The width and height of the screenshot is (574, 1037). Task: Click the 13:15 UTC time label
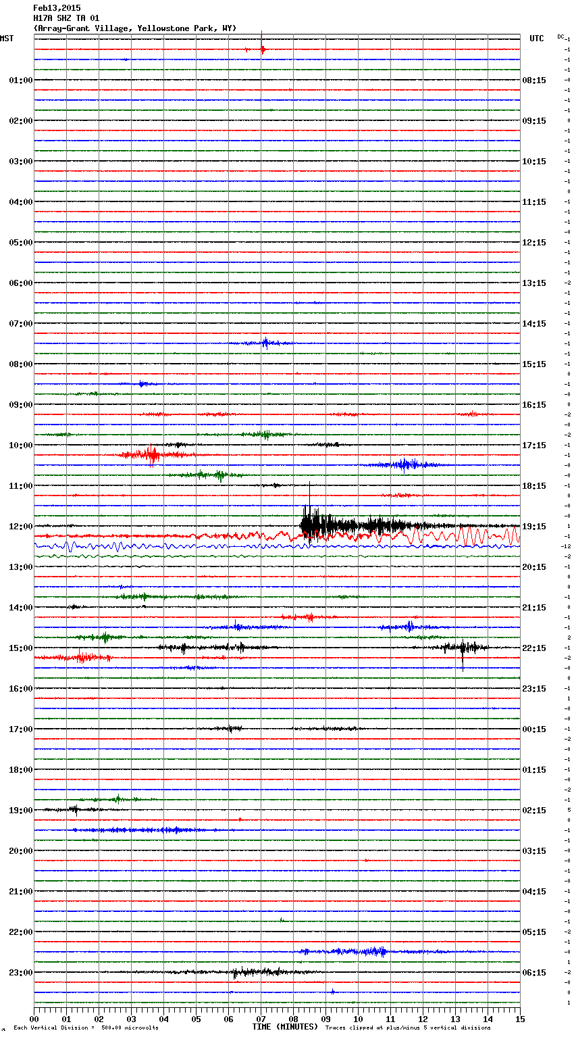tap(534, 283)
